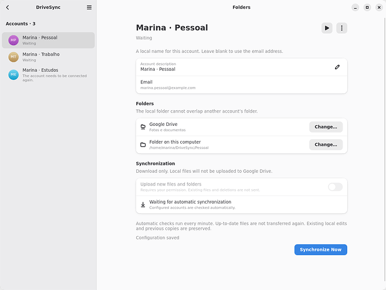Screen dimensions: 386x290
Task: Click the Fotos e documentos subtitle
Action: point(167,130)
